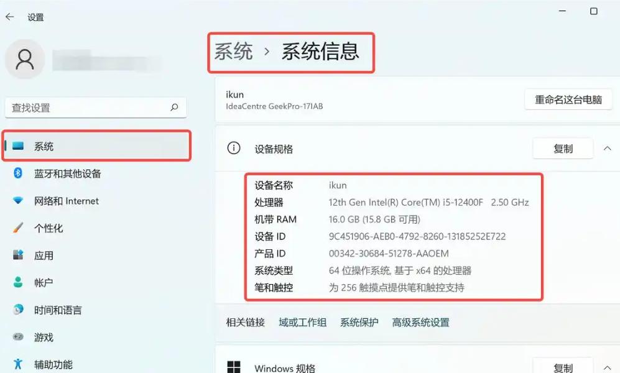Open the 系统保护 link

(x=359, y=323)
